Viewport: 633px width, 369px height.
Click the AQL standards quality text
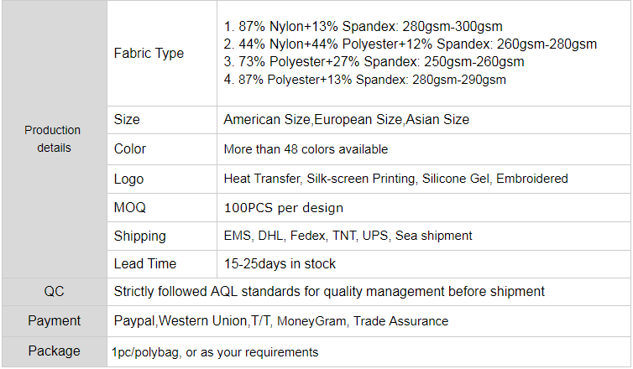coord(329,292)
